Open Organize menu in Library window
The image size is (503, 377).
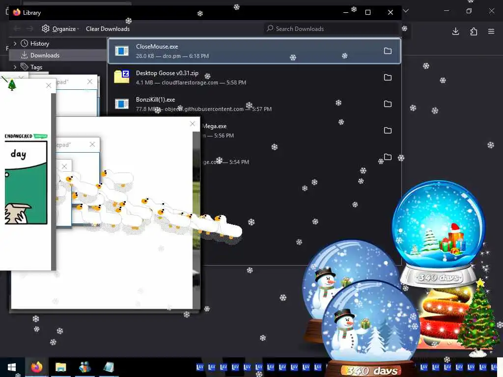click(x=60, y=29)
